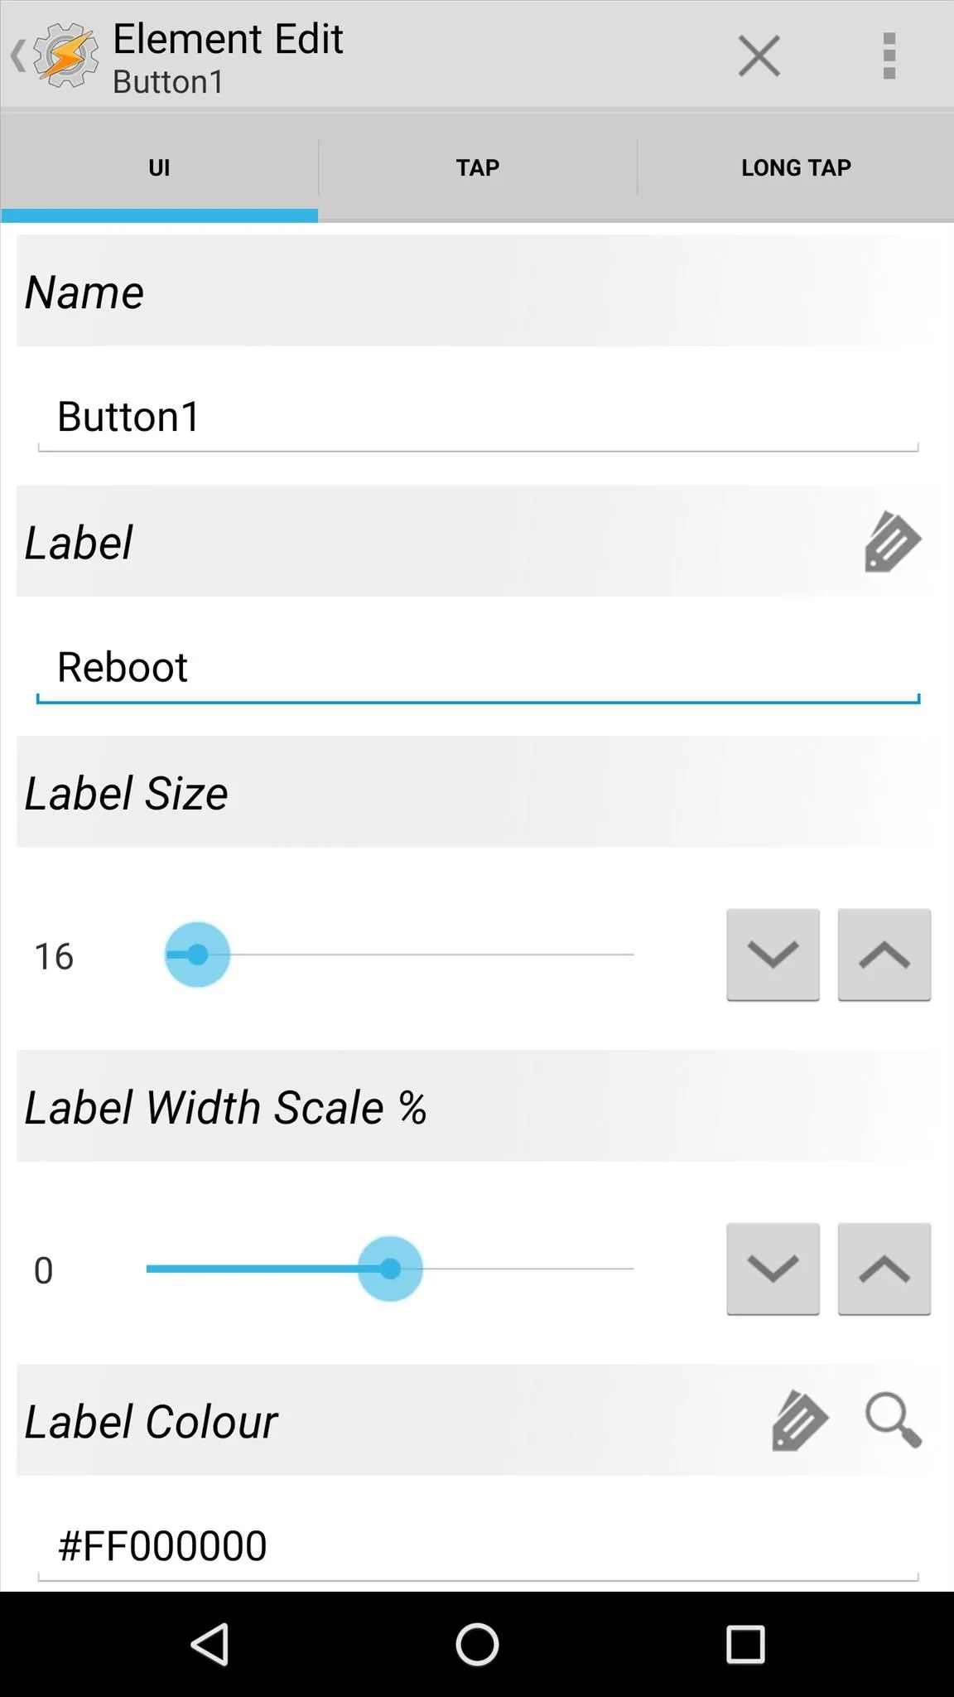The image size is (954, 1697).
Task: Tap Android back navigation button
Action: (210, 1644)
